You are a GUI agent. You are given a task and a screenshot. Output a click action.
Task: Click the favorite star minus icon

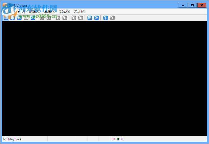(x=58, y=18)
